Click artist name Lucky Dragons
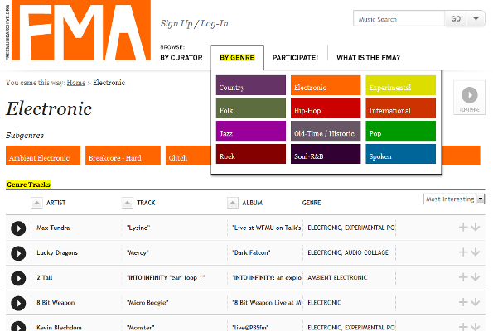 click(57, 252)
